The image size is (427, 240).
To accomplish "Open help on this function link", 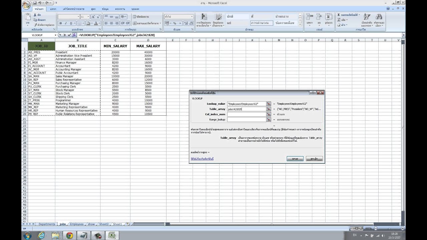I will pyautogui.click(x=202, y=159).
